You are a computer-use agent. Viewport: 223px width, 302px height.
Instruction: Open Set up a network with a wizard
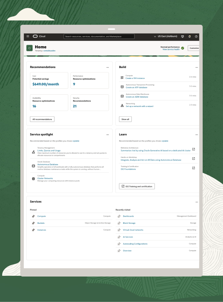click(139, 106)
